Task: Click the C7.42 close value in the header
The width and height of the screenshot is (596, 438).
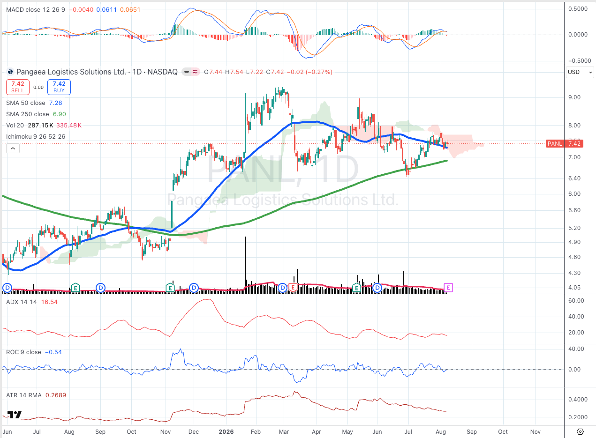Action: click(275, 72)
